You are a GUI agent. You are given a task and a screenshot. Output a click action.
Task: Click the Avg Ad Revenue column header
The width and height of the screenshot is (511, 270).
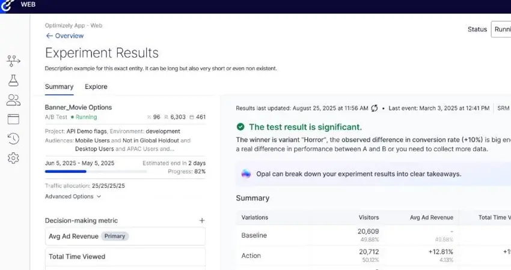pyautogui.click(x=432, y=217)
